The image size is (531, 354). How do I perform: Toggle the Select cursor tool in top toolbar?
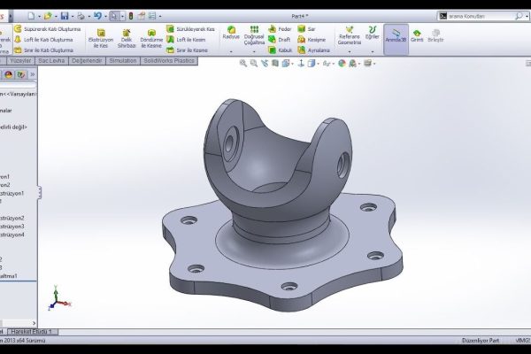(x=114, y=16)
